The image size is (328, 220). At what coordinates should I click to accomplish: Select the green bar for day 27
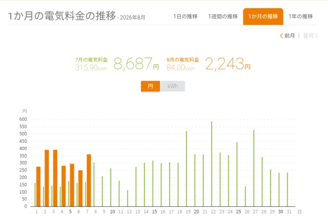pos(254,168)
